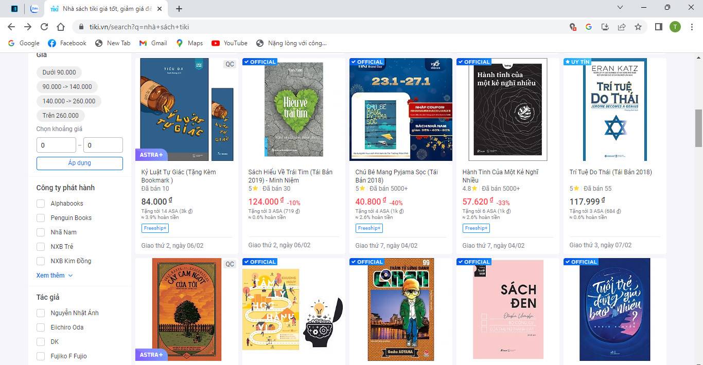Open the browser side panel icon
This screenshot has width=703, height=365.
658,27
